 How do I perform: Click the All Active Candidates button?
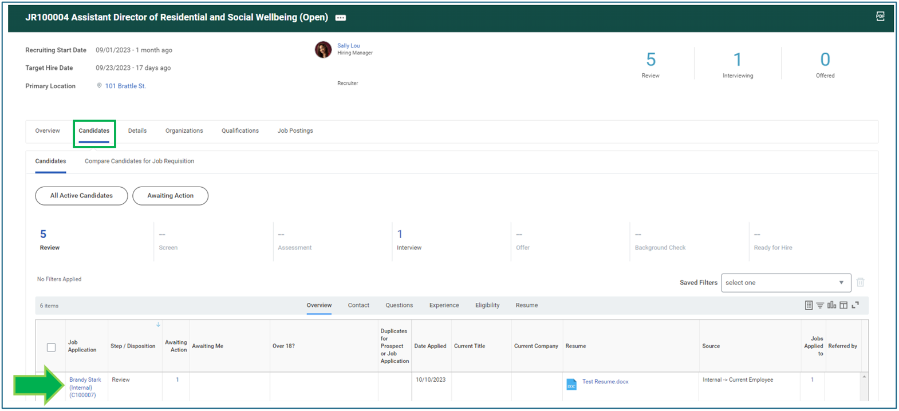(x=81, y=196)
